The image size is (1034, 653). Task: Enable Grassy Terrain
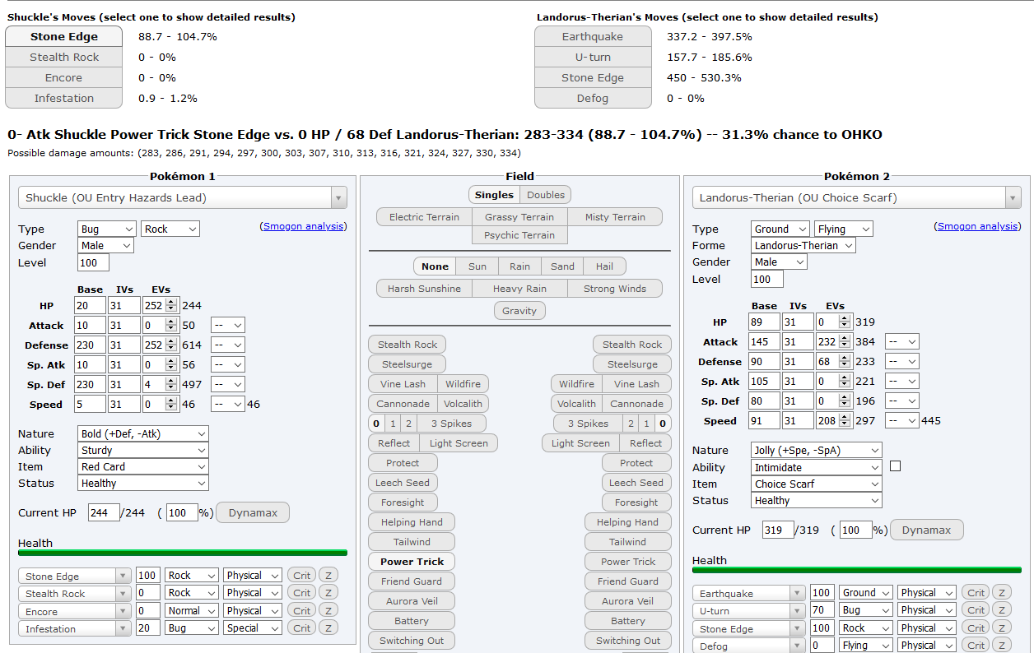coord(519,217)
